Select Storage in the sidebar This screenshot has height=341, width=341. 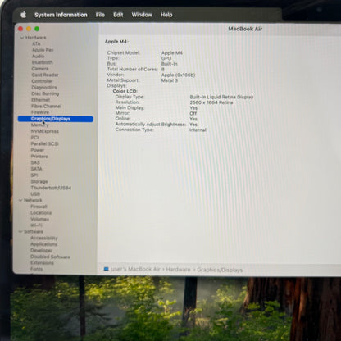[39, 181]
